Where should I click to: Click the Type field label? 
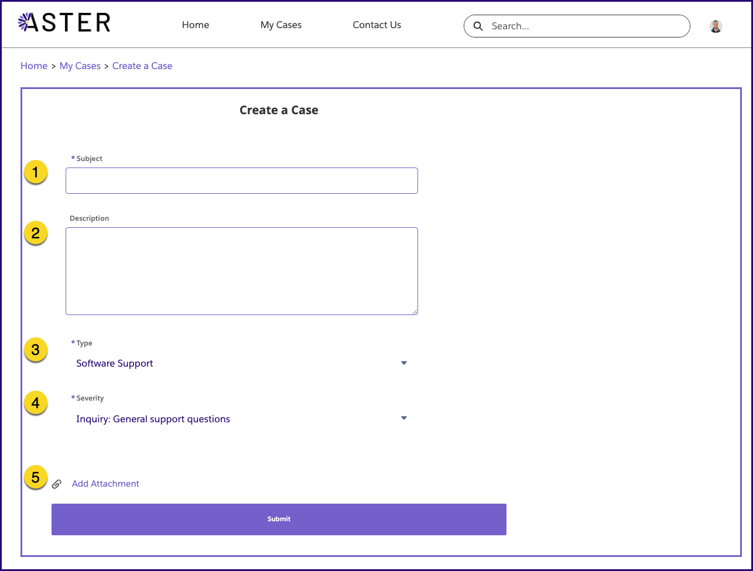[84, 343]
